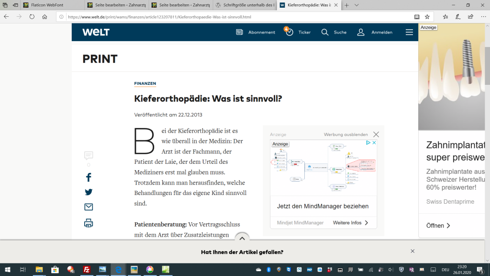The height and width of the screenshot is (276, 490).
Task: Click the article heading 'Kieferorthopädie: Was ist sinnvoll?'
Action: click(208, 99)
